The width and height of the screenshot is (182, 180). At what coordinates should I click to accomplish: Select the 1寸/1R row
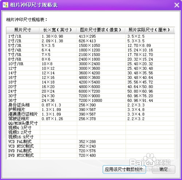pos(90,36)
